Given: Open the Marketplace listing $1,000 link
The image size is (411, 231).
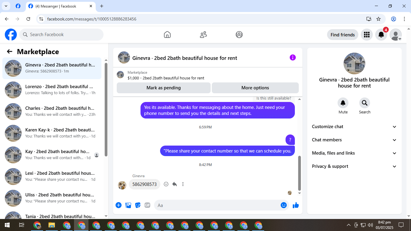Looking at the screenshot, I should coord(166,78).
